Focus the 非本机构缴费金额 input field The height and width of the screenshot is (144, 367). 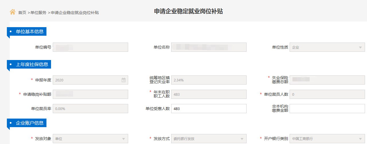tap(327, 109)
